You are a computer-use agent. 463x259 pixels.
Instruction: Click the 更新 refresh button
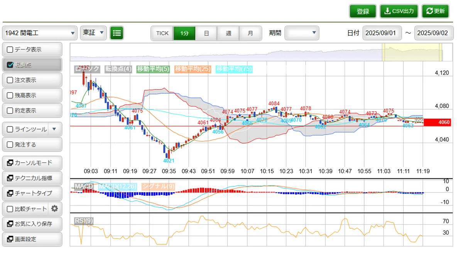pyautogui.click(x=435, y=11)
